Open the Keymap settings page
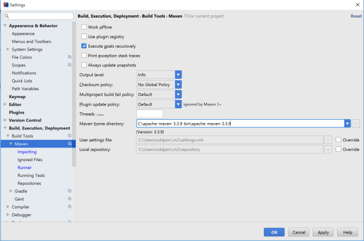The image size is (364, 241). pos(17,96)
